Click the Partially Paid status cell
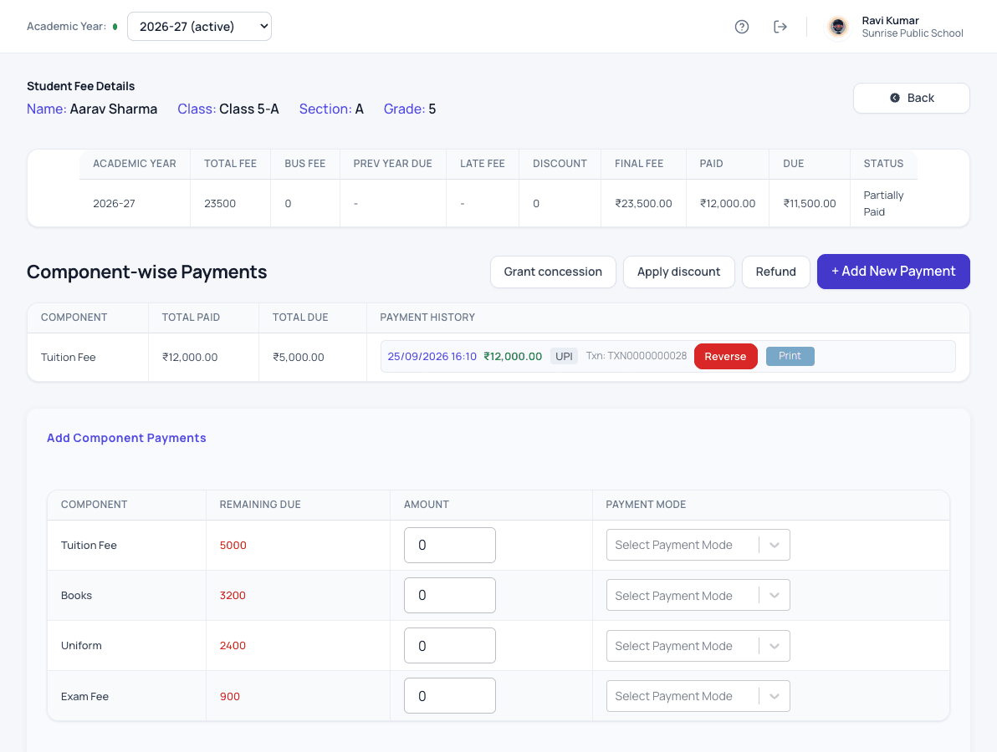997x752 pixels. click(x=883, y=203)
